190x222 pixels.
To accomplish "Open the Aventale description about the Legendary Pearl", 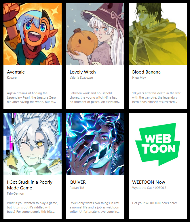I will click(x=31, y=97).
